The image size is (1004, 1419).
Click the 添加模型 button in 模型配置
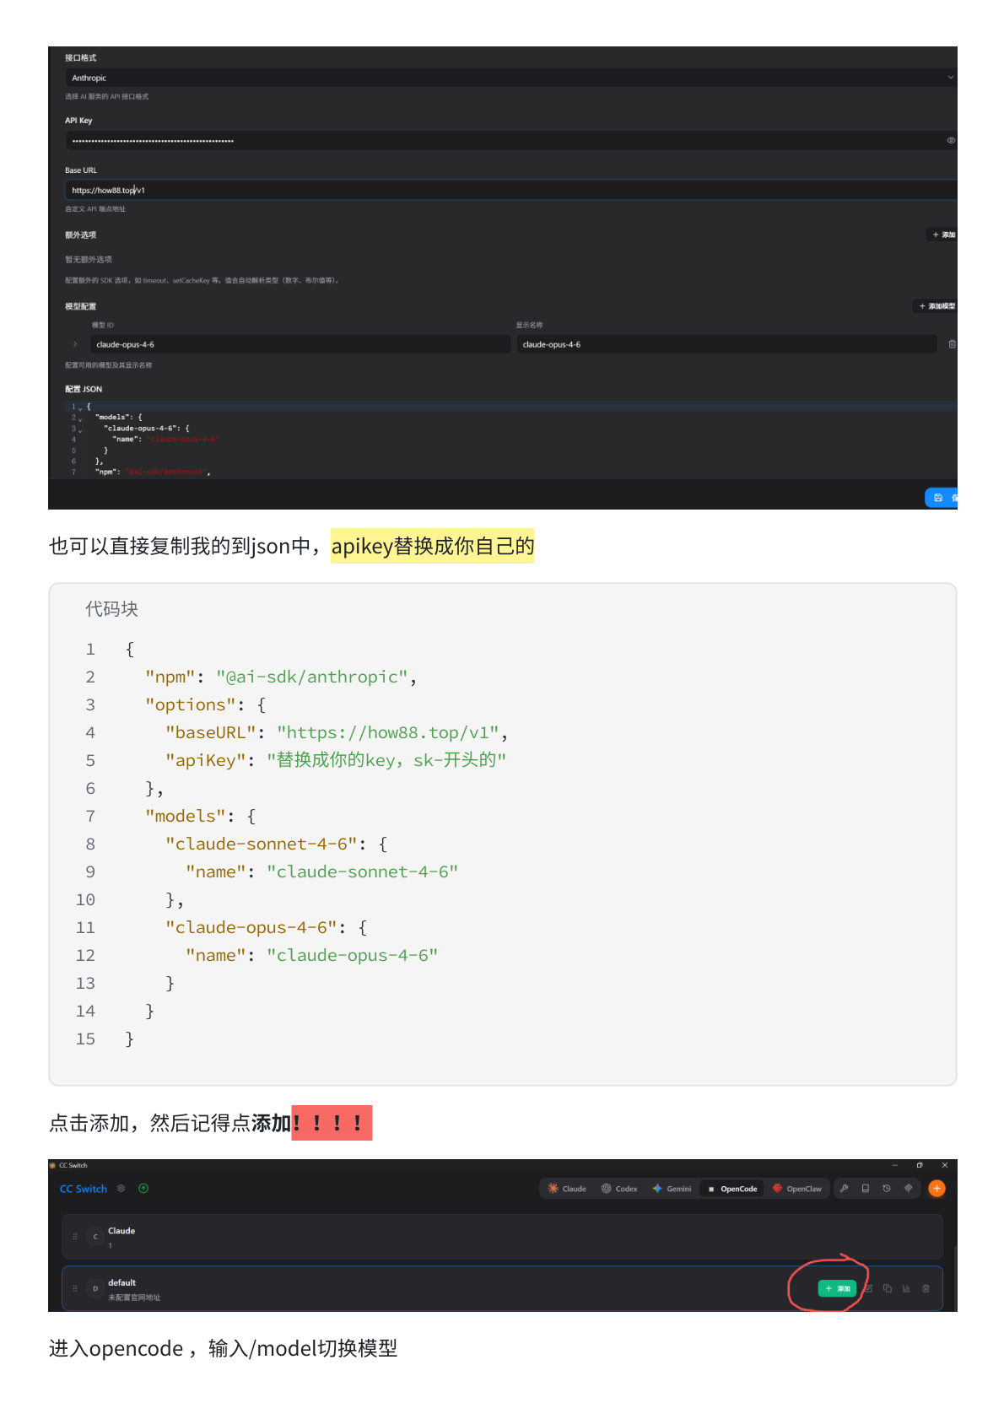pyautogui.click(x=937, y=305)
